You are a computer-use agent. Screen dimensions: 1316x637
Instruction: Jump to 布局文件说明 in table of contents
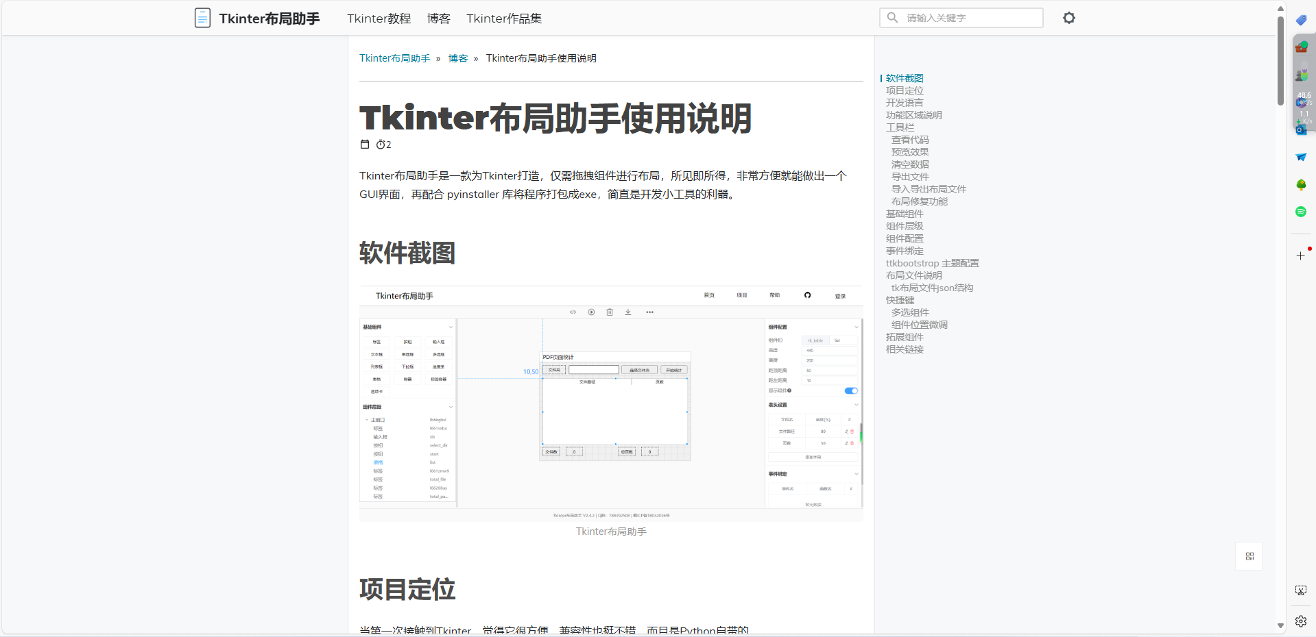914,275
